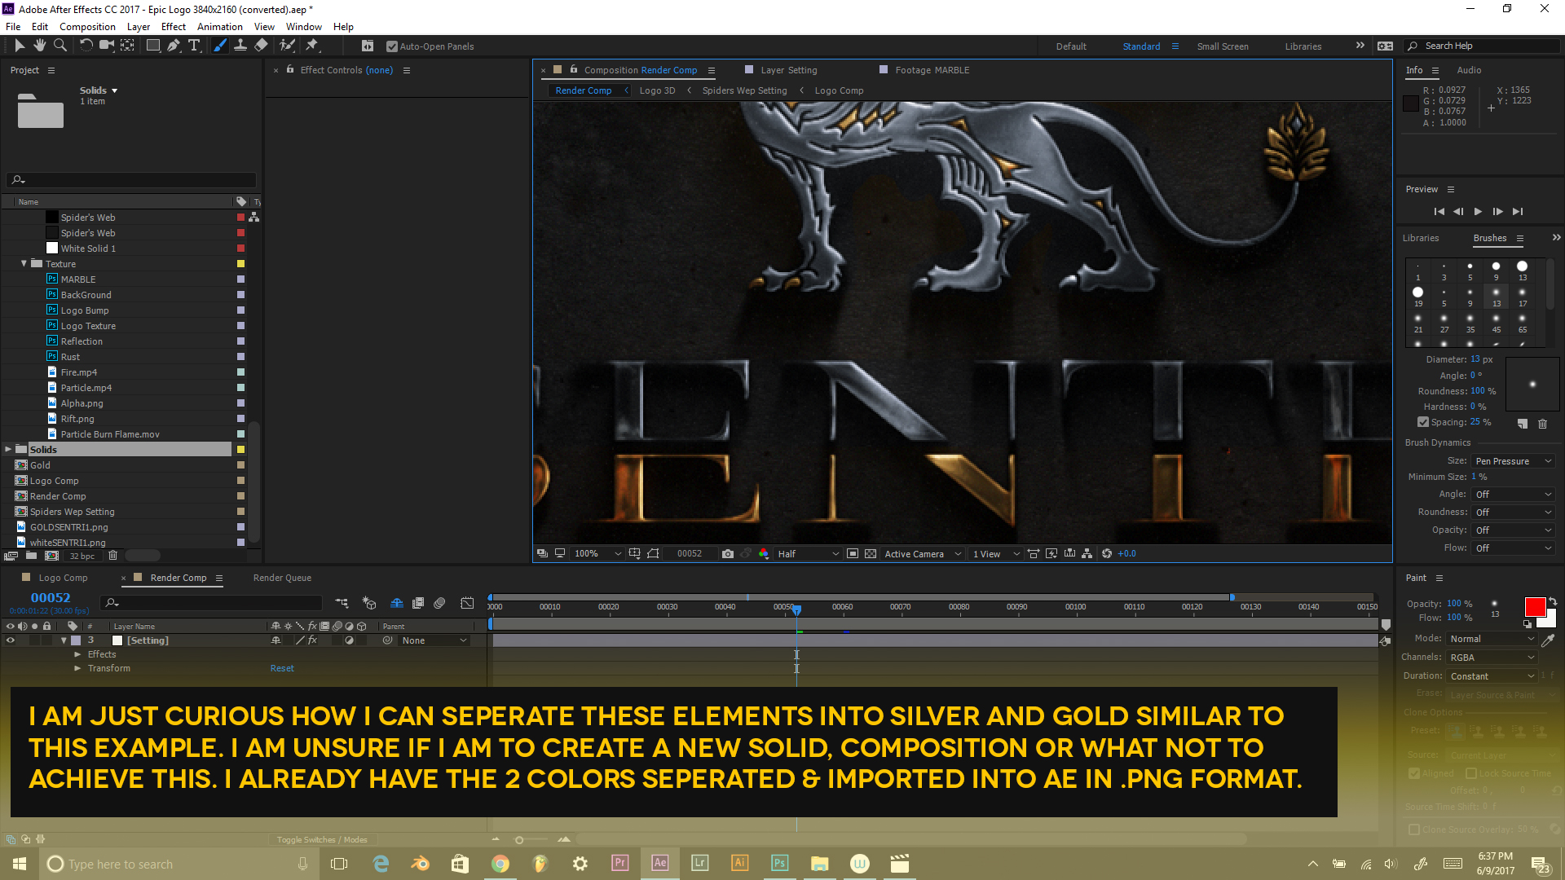The height and width of the screenshot is (880, 1565).
Task: Toggle Auto-Open Panels checkbox
Action: (x=392, y=46)
